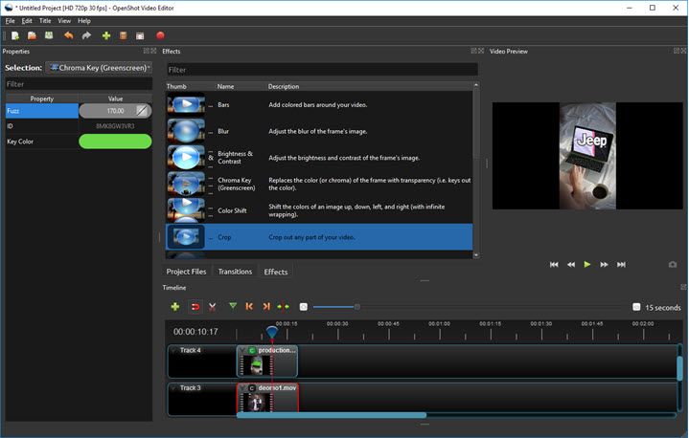Image resolution: width=689 pixels, height=438 pixels.
Task: Click the New Project toolbar icon
Action: click(14, 35)
